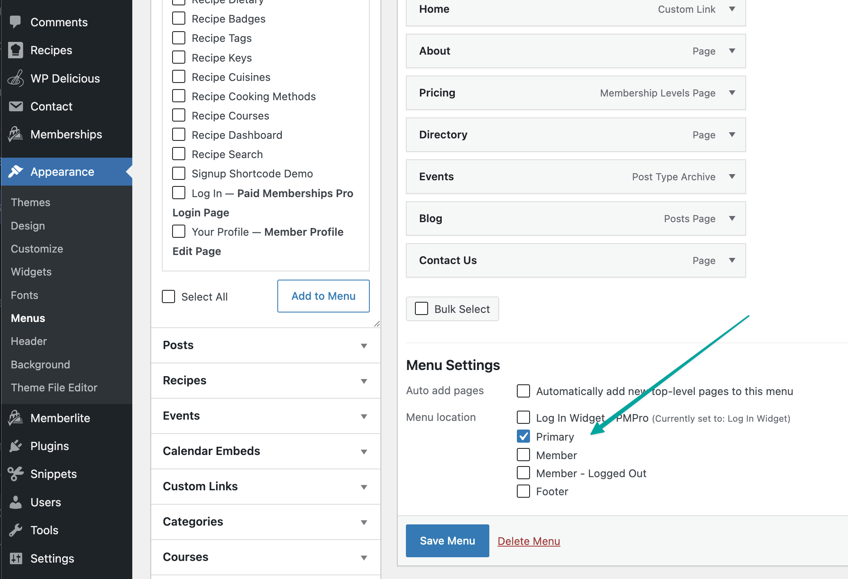This screenshot has width=848, height=579.
Task: Open the Design submenu item
Action: coord(28,226)
